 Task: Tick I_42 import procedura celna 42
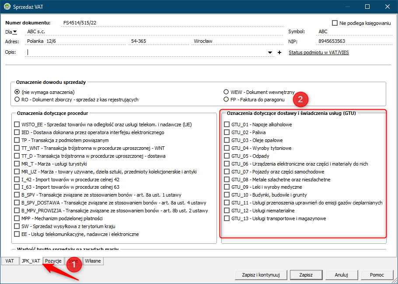pos(17,180)
